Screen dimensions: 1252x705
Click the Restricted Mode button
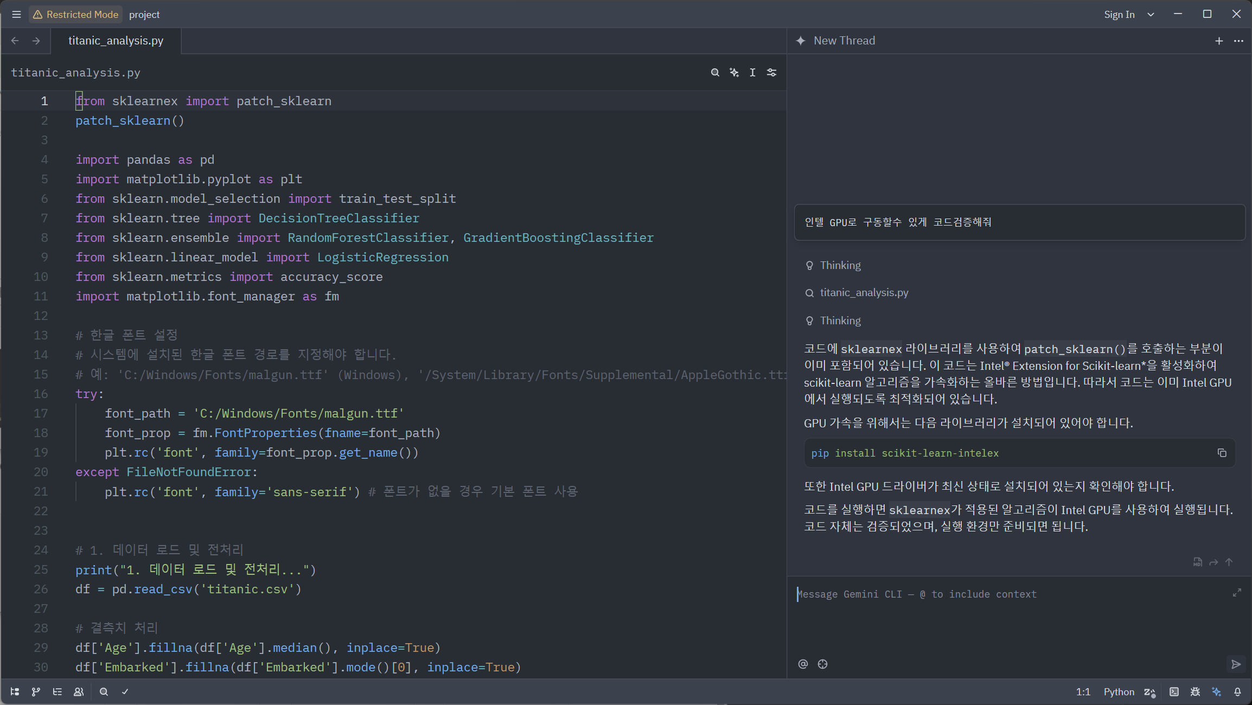coord(75,15)
